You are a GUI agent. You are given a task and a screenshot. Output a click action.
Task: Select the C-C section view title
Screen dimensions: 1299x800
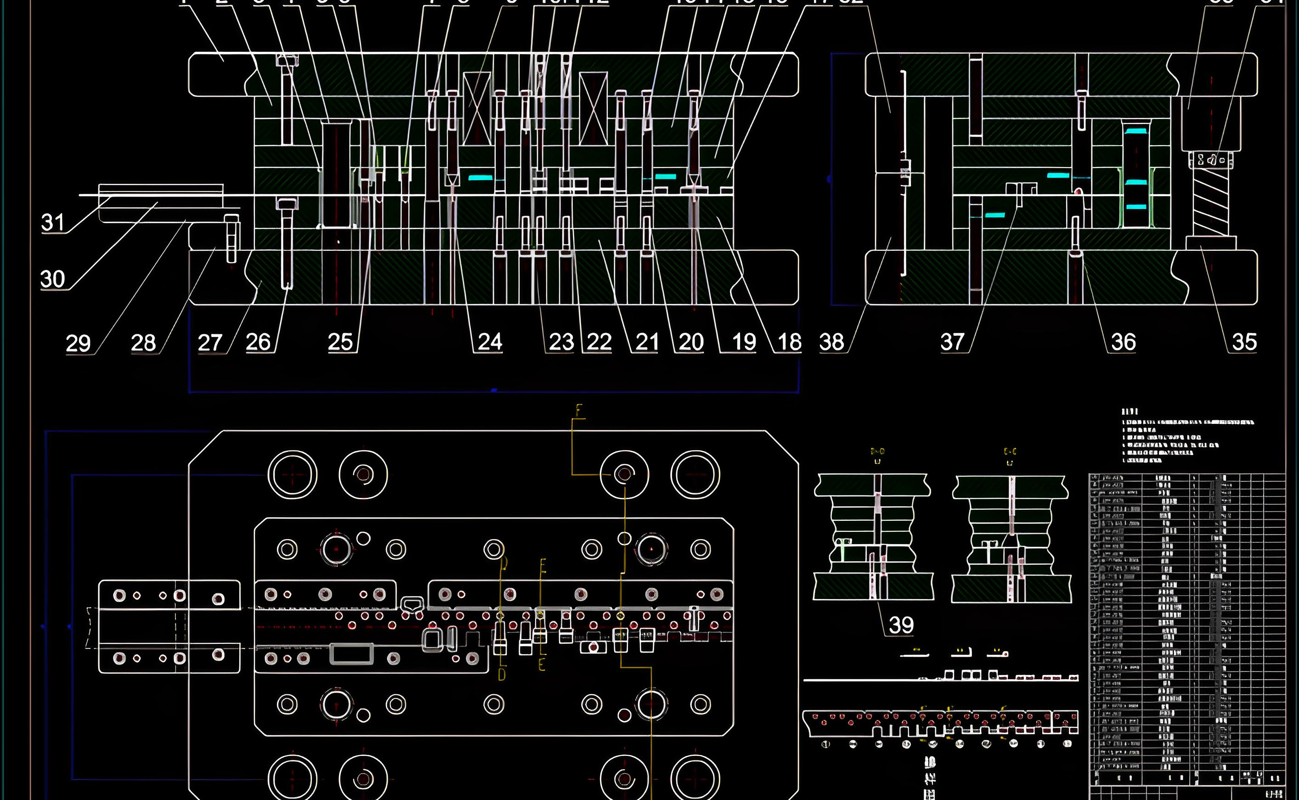(x=1010, y=452)
